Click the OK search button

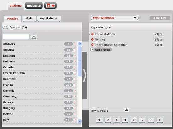[x=34, y=37]
